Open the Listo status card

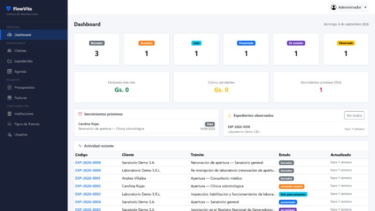click(196, 49)
